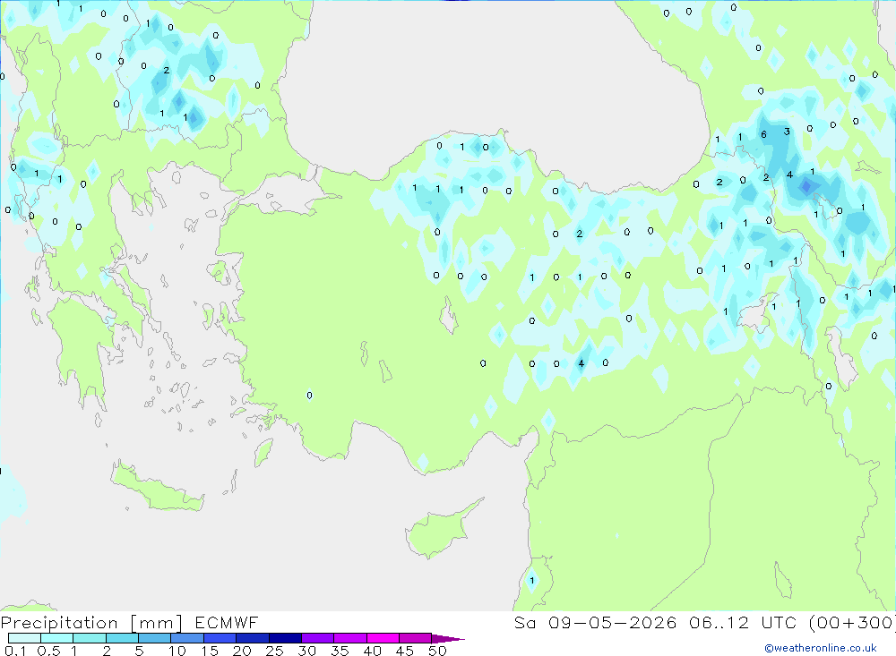
Task: Click the 0.5–1 mm legend swatch
Action: pyautogui.click(x=57, y=638)
